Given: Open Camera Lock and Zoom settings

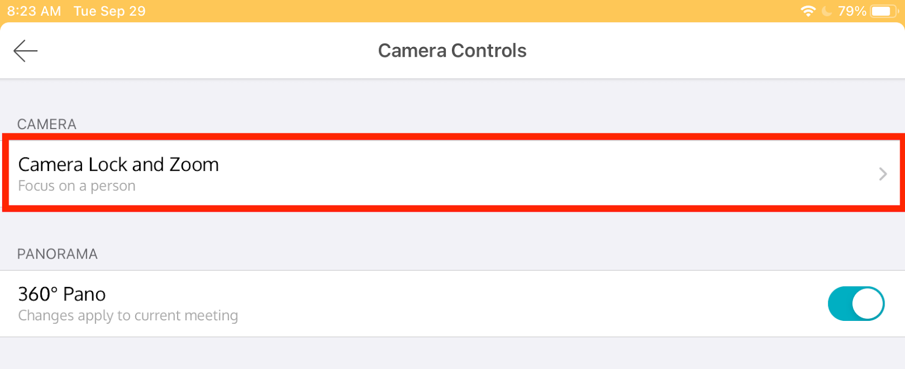Looking at the screenshot, I should pyautogui.click(x=119, y=165).
